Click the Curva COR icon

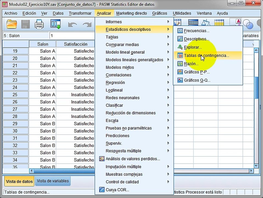click(102, 189)
